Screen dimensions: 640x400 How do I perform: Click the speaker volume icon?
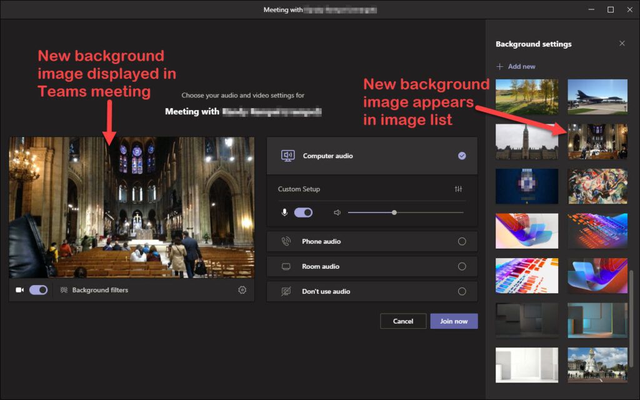coord(337,212)
